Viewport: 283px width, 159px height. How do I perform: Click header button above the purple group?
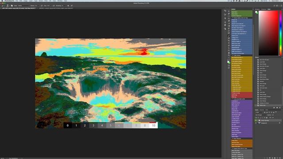242,99
